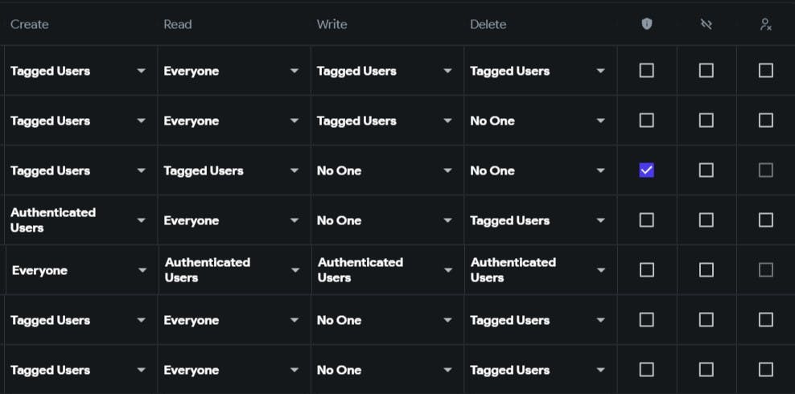
Task: Click the Create column header
Action: tap(30, 24)
